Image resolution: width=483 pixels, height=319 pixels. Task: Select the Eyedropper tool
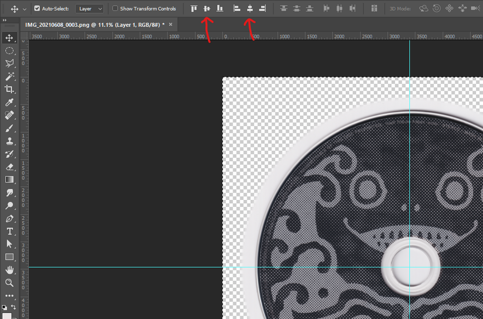[x=9, y=102]
